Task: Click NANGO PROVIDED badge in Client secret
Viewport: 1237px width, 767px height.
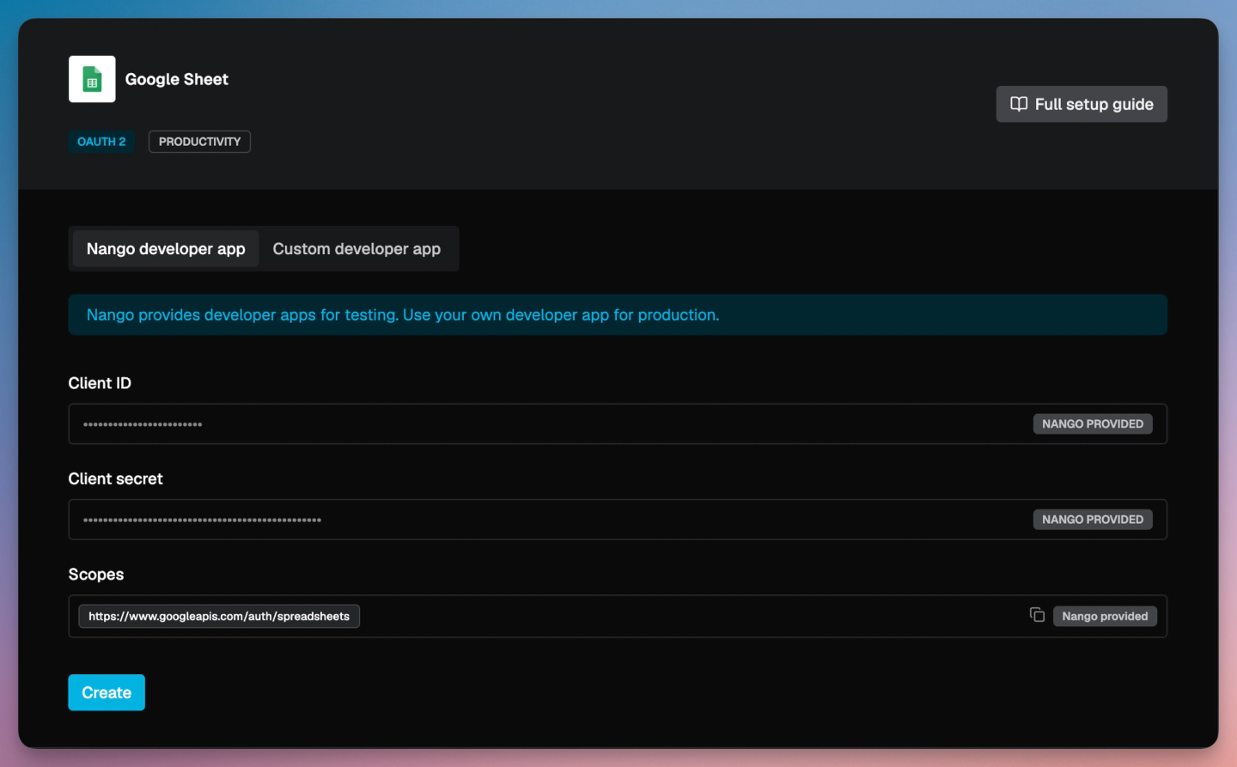Action: tap(1093, 520)
